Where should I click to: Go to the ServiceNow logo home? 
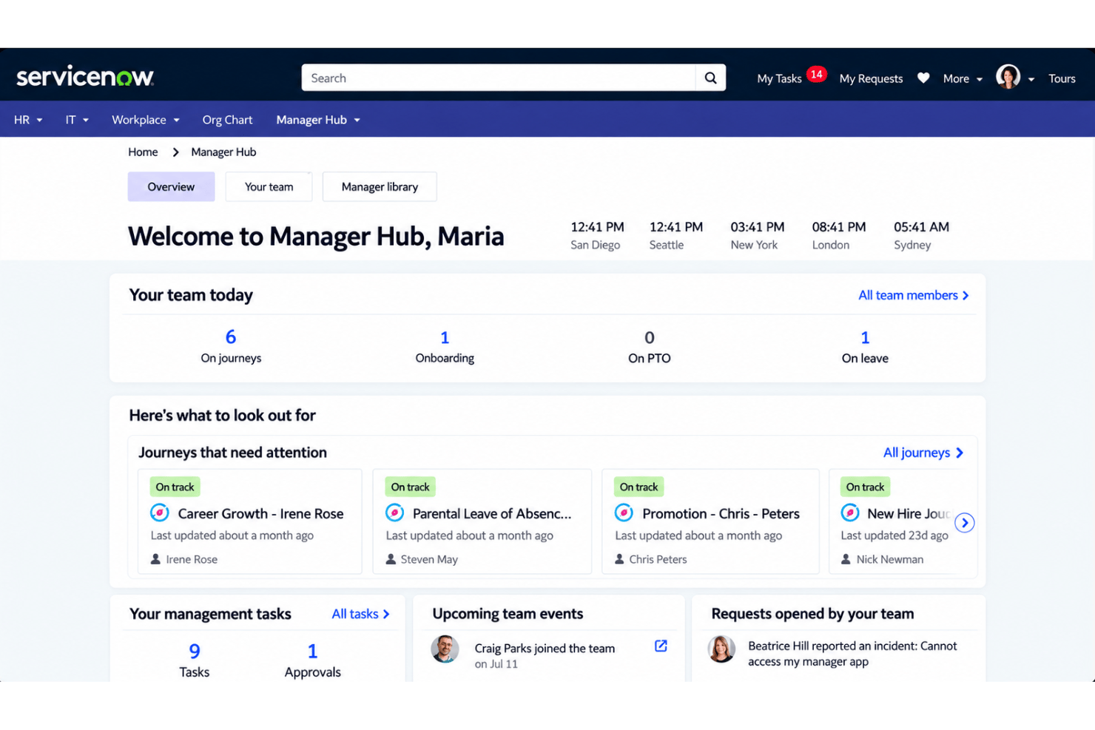tap(85, 76)
